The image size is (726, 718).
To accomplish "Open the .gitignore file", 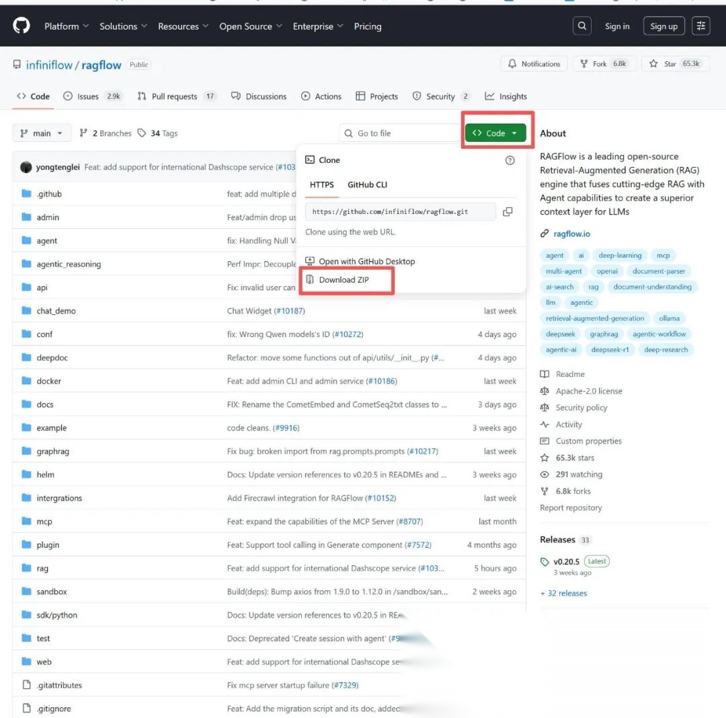I will 54,709.
